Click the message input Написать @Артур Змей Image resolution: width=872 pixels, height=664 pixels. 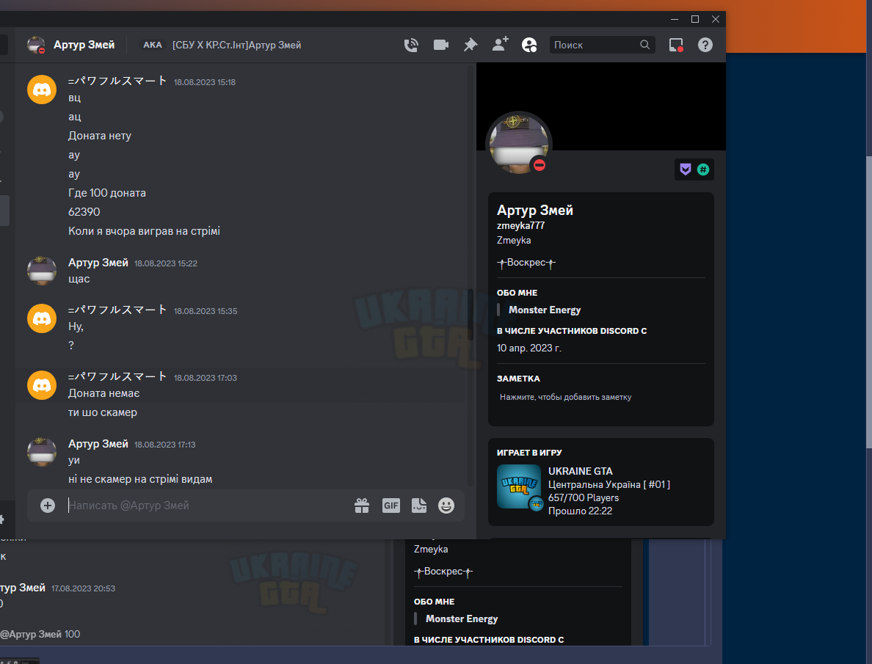click(206, 506)
